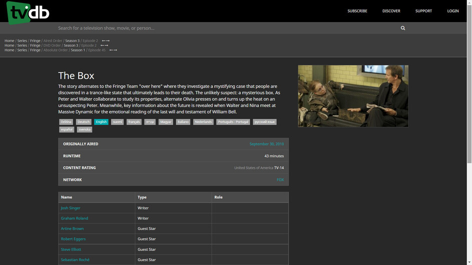Open Artine Brown's profile
The height and width of the screenshot is (265, 472).
point(72,228)
